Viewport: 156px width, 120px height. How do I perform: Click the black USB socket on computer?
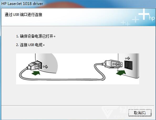128,65
